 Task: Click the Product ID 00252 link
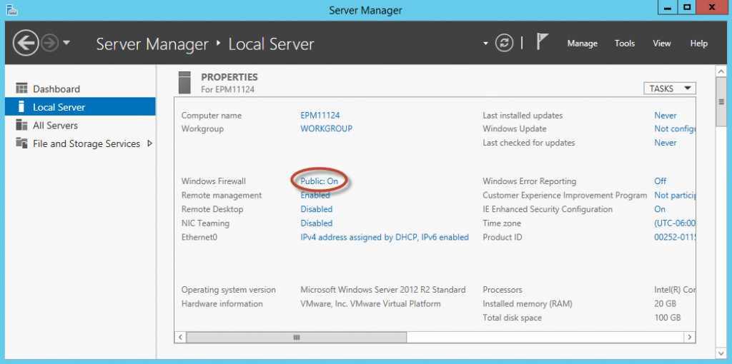pyautogui.click(x=675, y=237)
